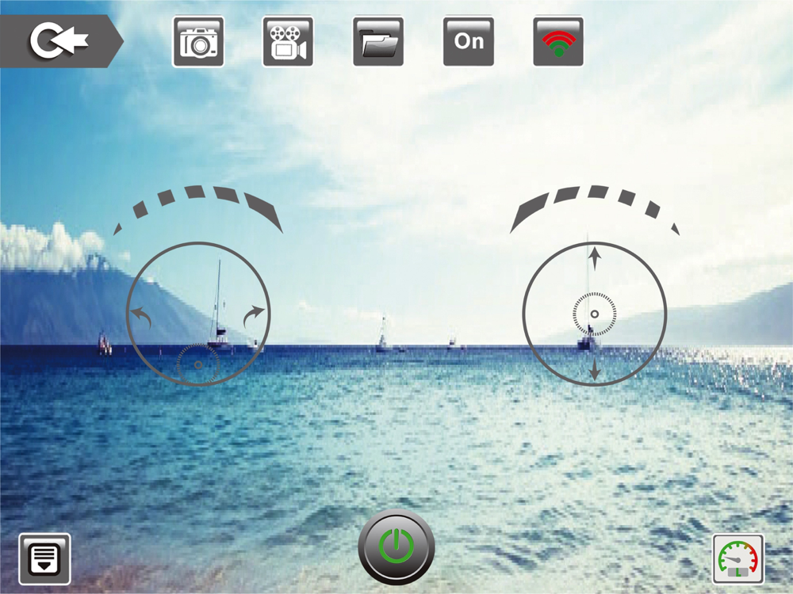Tap the right trim arc indicator
793x594 pixels.
click(595, 209)
